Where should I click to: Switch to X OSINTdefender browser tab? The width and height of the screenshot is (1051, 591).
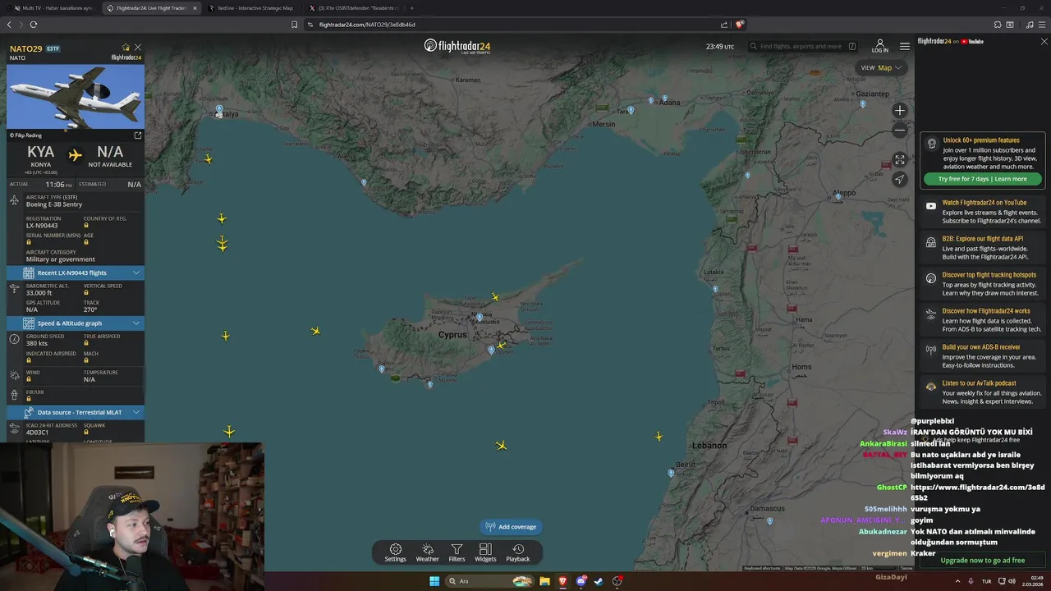(x=353, y=8)
